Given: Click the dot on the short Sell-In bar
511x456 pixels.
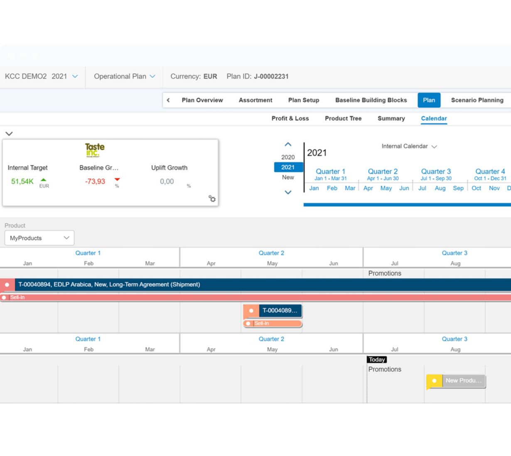Looking at the screenshot, I should [248, 323].
